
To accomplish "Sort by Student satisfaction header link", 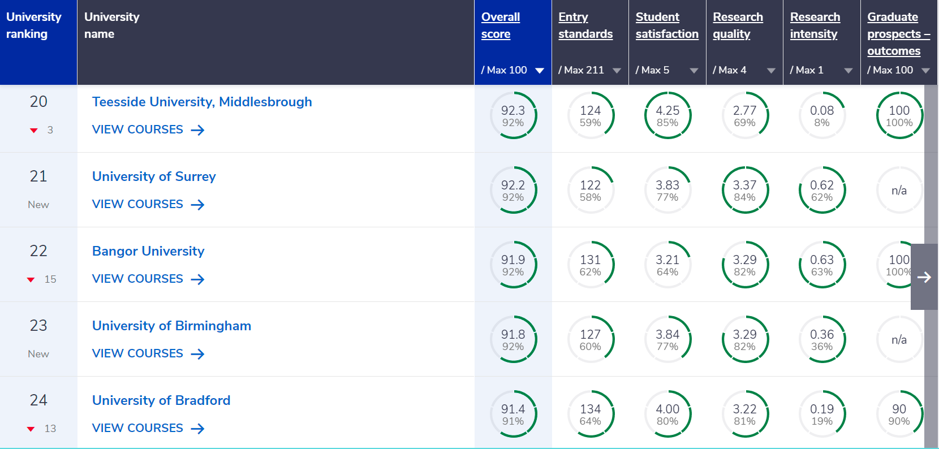I will [x=667, y=25].
